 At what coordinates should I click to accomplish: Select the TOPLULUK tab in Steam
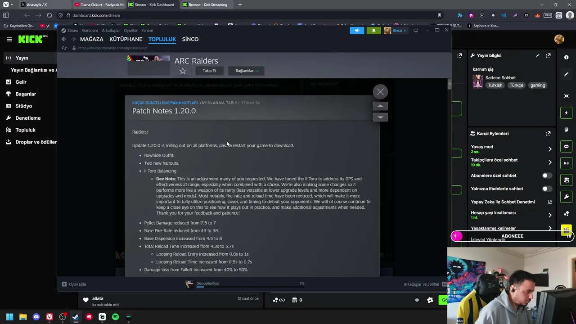[x=162, y=39]
